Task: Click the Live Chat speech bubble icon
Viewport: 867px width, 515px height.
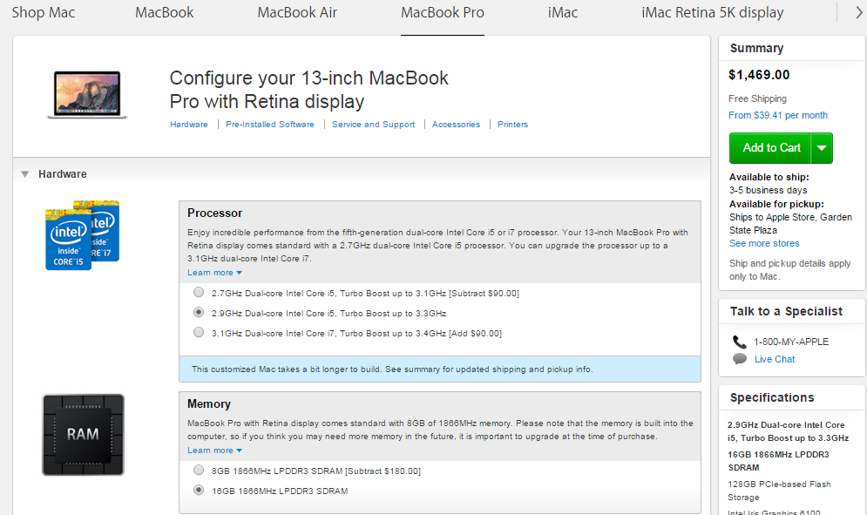Action: [x=739, y=359]
